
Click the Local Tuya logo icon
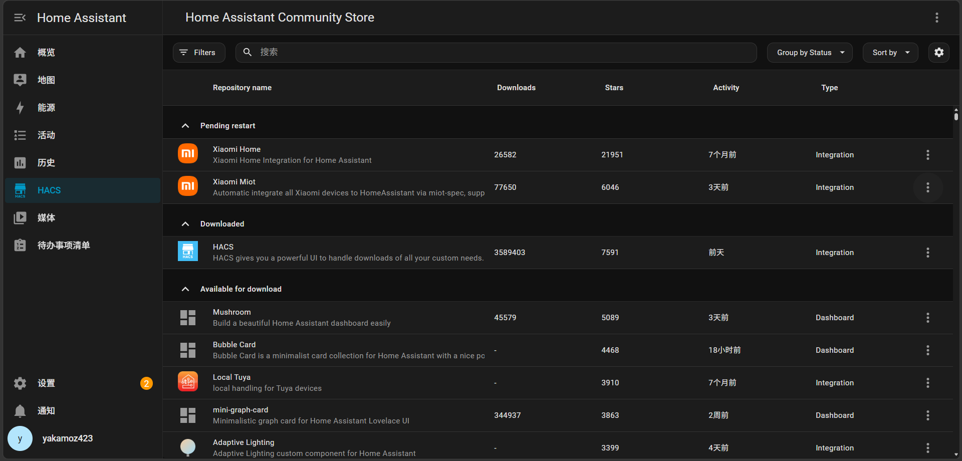188,381
